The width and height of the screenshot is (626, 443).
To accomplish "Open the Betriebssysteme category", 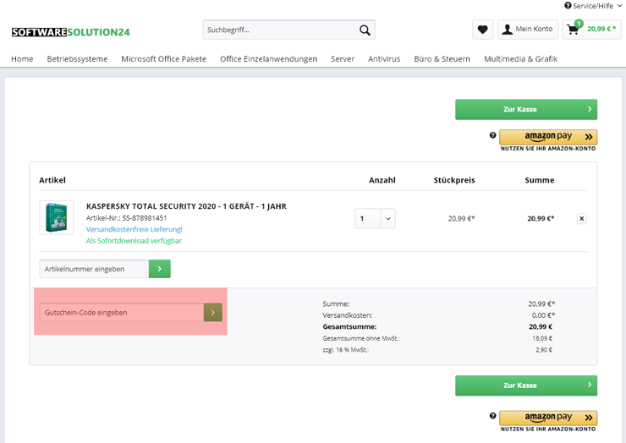I will click(x=77, y=58).
